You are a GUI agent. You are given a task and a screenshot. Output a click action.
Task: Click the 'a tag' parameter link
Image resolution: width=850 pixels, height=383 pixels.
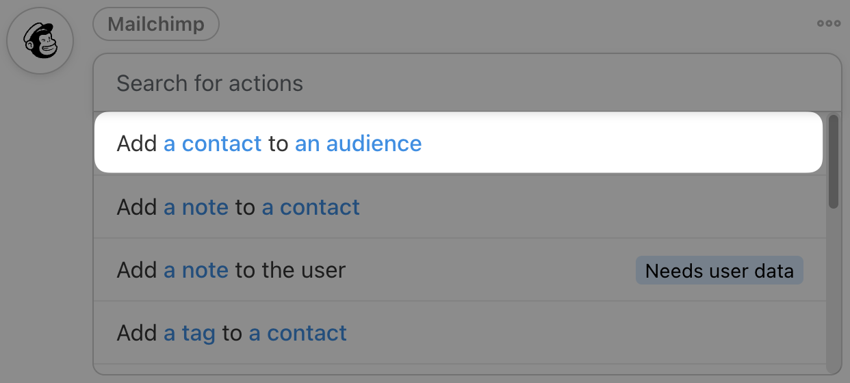point(190,333)
